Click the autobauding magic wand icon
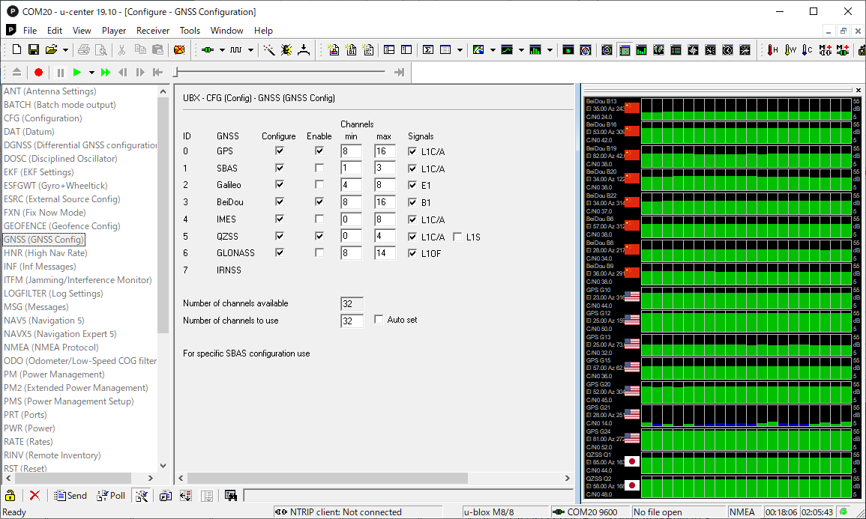The width and height of the screenshot is (866, 519). coord(269,49)
